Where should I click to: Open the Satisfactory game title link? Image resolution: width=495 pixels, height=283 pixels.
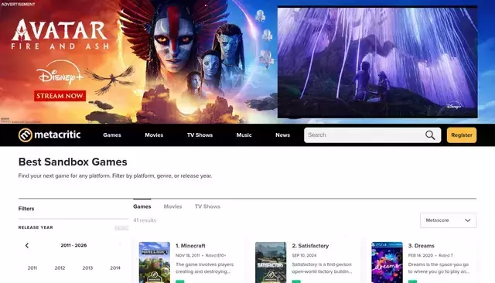(x=310, y=246)
